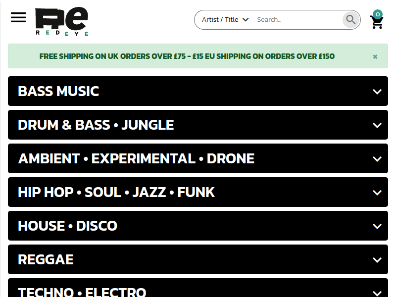396x297 pixels.
Task: Expand the Drum & Bass • Jungle chevron
Action: 377,125
